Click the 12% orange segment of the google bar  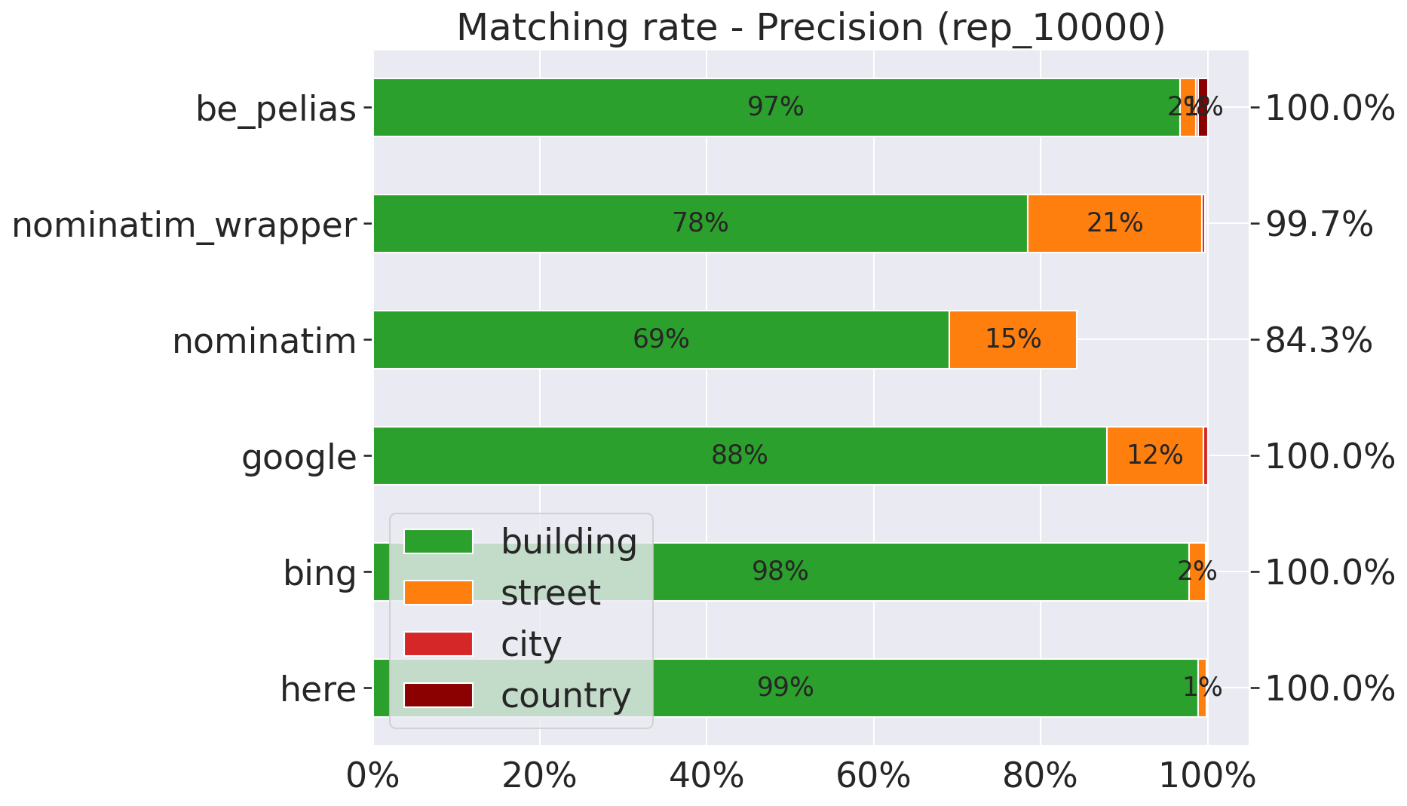1154,455
